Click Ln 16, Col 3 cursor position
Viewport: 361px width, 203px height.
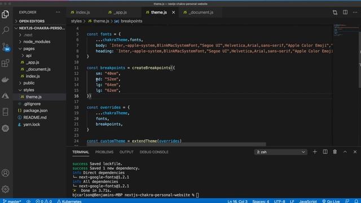237,201
